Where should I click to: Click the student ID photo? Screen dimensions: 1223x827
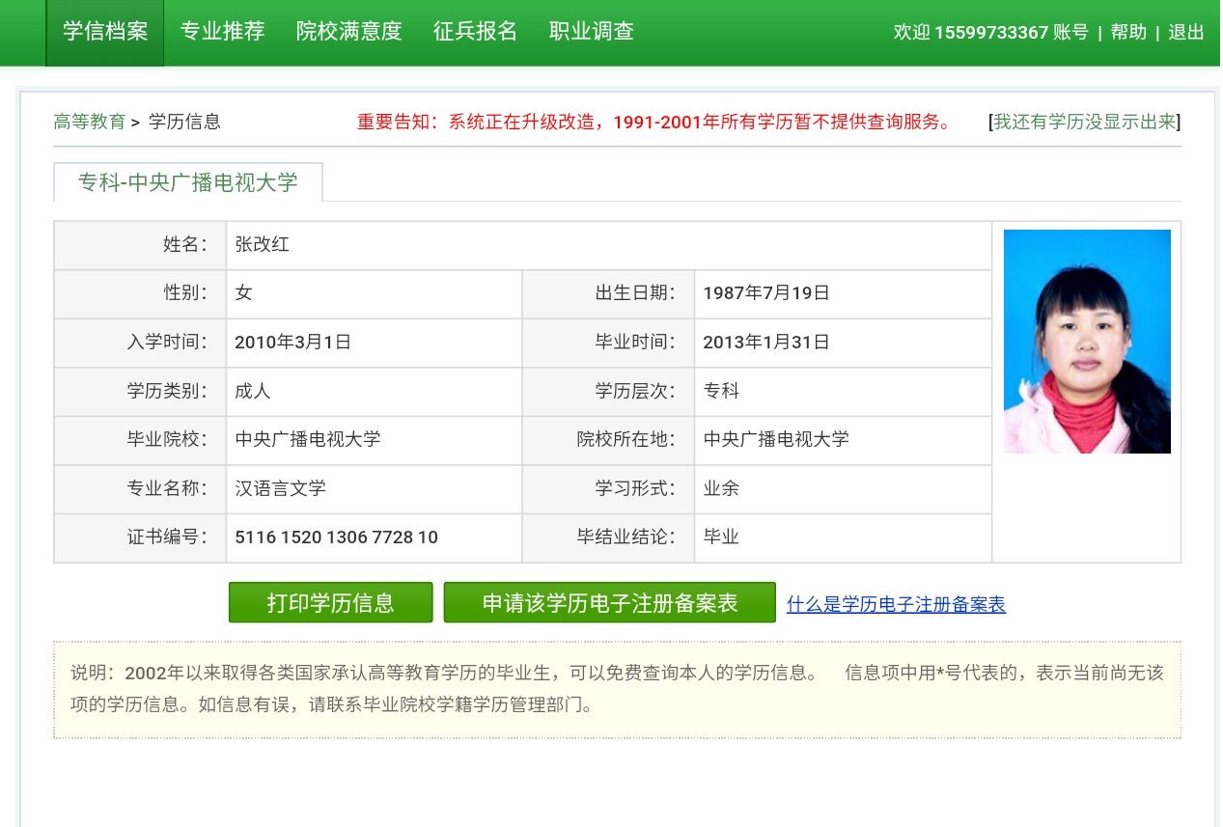tap(1087, 342)
